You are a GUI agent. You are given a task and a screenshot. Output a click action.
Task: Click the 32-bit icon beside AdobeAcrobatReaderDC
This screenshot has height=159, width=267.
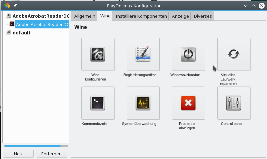9,15
